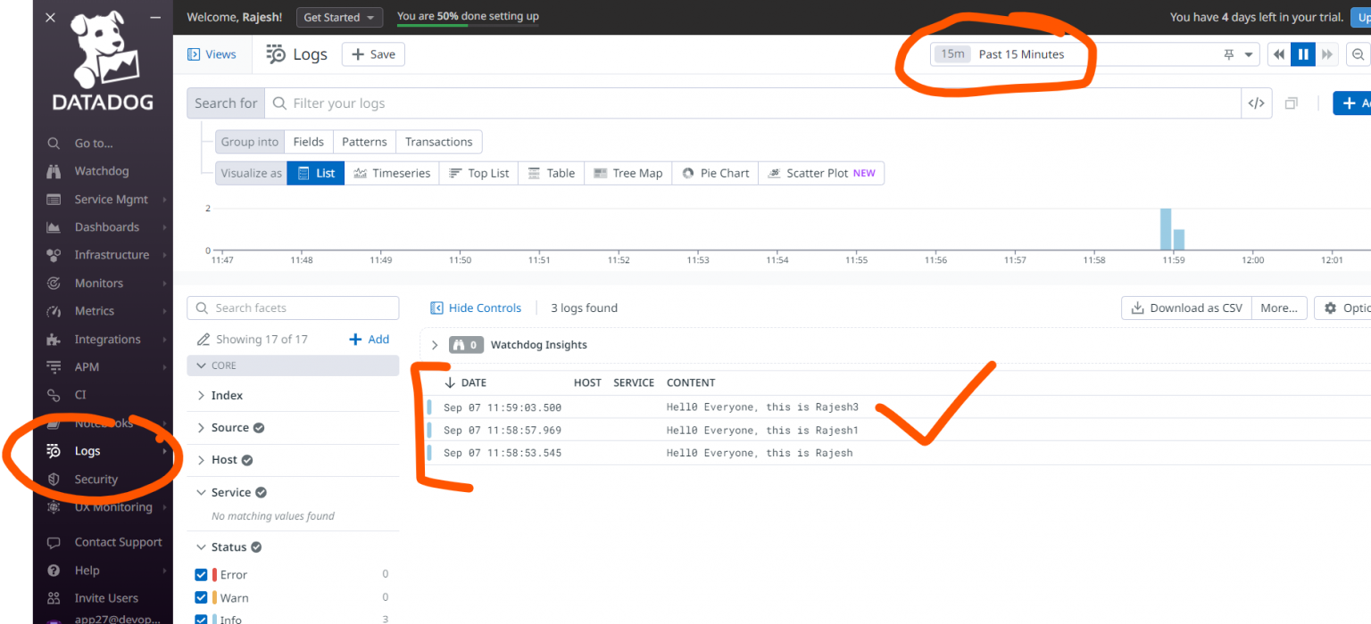The height and width of the screenshot is (624, 1371).
Task: Click the Datadog dog logo
Action: point(103,52)
